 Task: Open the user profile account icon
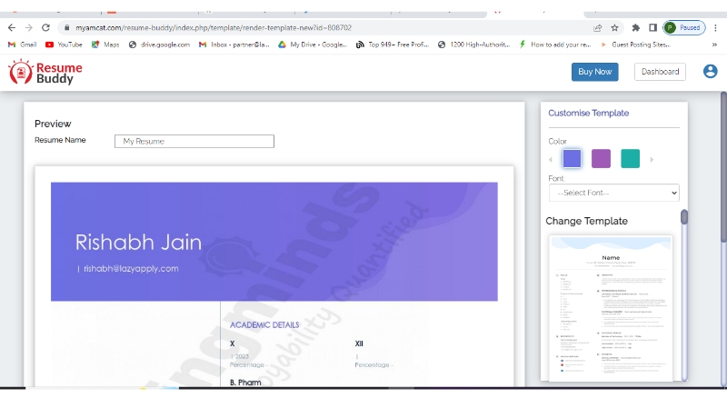(x=710, y=72)
